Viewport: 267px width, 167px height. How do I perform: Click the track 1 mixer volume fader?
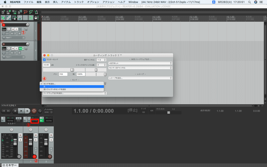pos(30,142)
